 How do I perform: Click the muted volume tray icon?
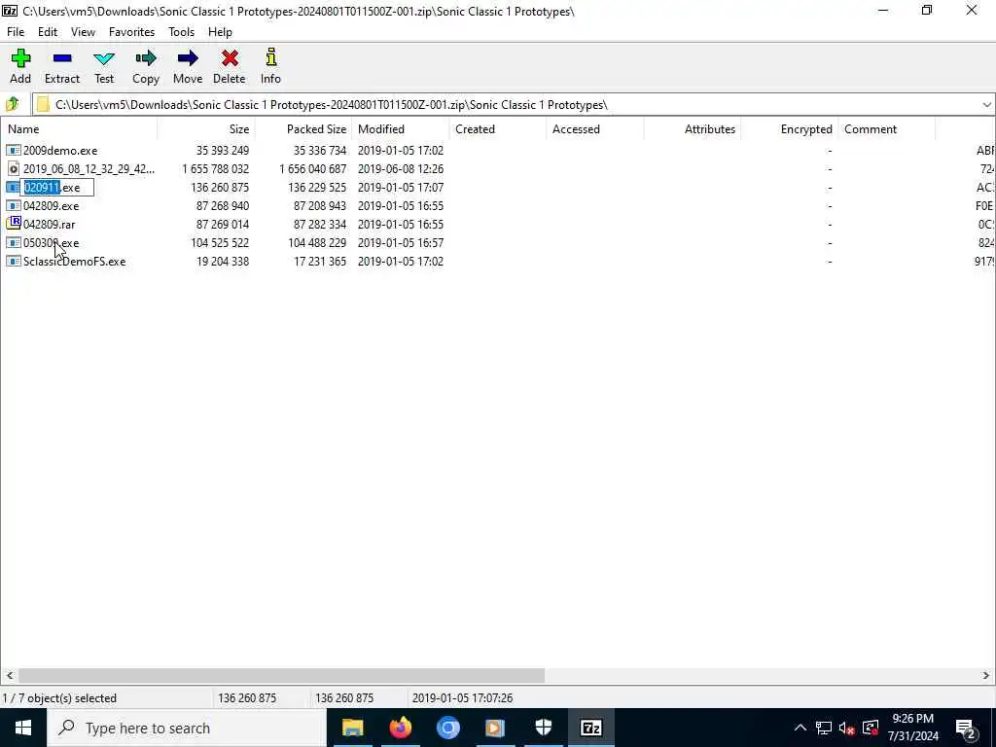(x=846, y=728)
